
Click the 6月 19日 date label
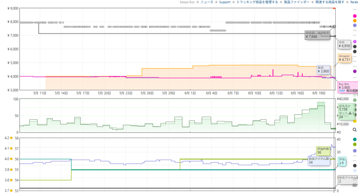point(319,93)
